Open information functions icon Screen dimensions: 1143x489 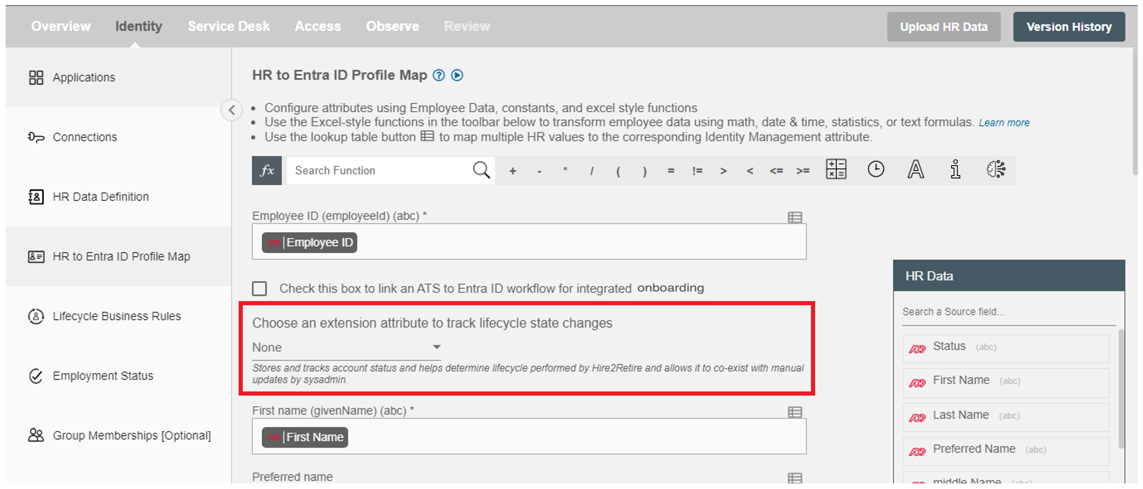[956, 169]
